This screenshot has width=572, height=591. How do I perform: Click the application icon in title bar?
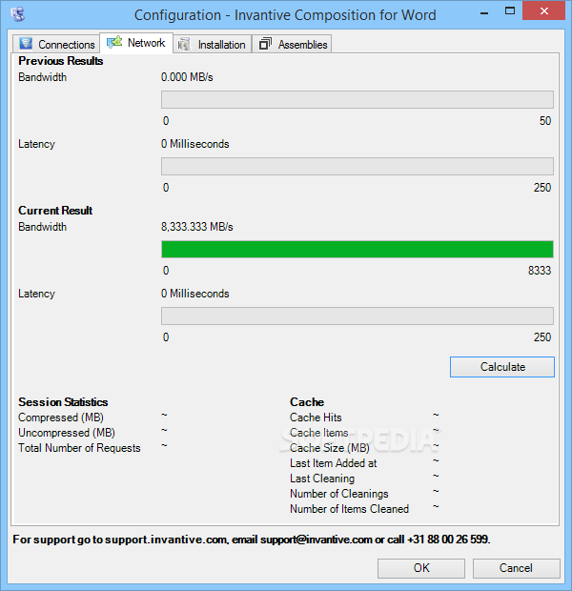[17, 14]
